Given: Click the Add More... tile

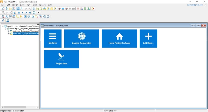Looking at the screenshot, I should pos(148,38).
